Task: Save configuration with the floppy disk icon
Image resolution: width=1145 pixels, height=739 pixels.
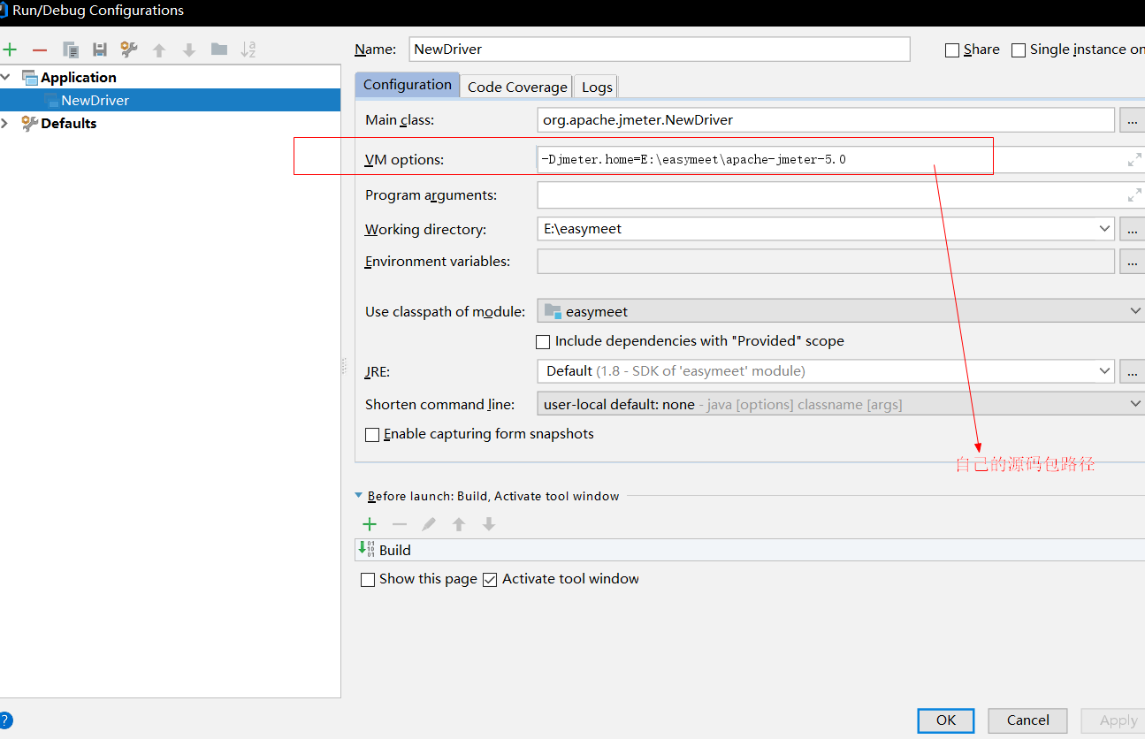Action: (100, 50)
